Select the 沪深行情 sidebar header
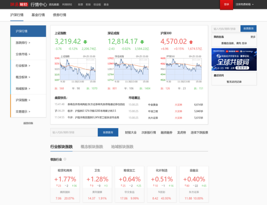Image resolution: width=267 pixels, height=205 pixels. 28,31
